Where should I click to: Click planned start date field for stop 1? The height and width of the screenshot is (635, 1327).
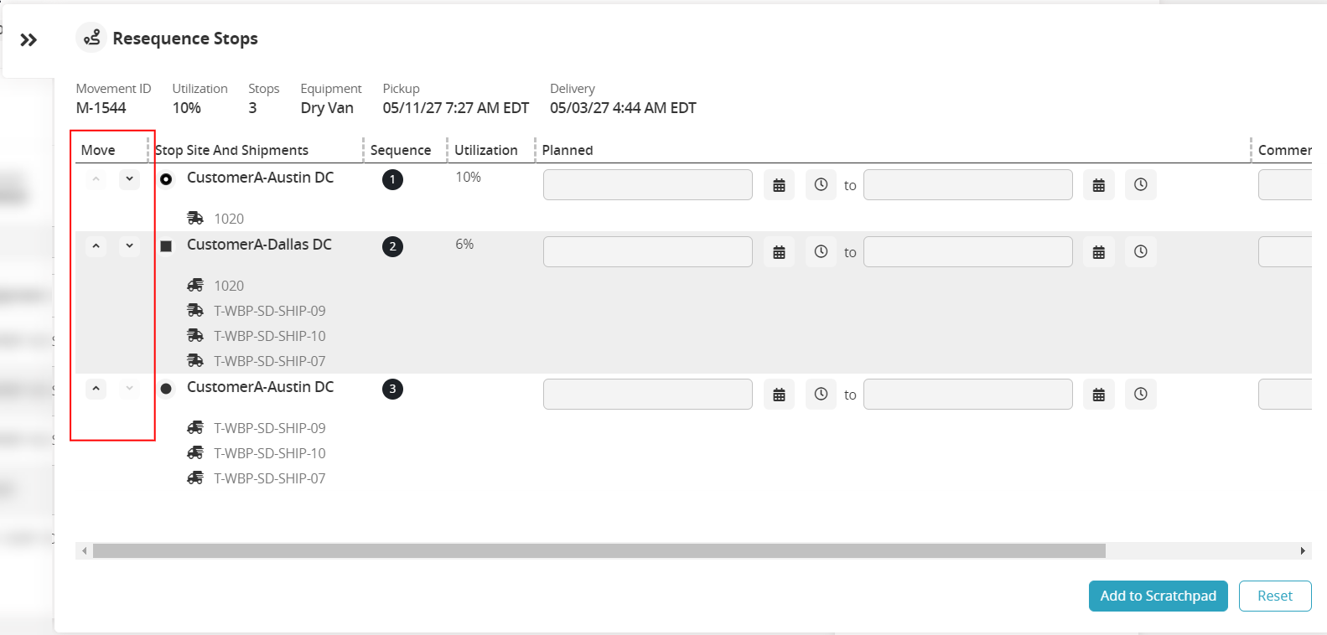[647, 185]
